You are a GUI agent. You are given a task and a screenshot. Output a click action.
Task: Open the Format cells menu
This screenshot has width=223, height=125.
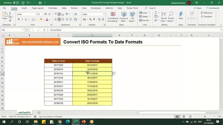[145, 20]
